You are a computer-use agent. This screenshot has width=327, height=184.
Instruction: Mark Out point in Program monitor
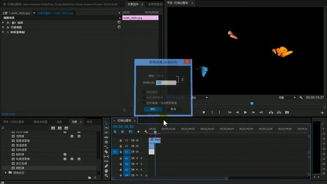click(219, 112)
